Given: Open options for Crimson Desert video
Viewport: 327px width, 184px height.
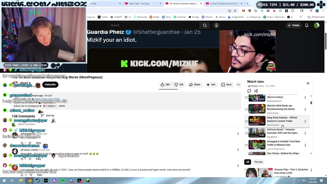Looking at the screenshot, I should click(x=305, y=133).
